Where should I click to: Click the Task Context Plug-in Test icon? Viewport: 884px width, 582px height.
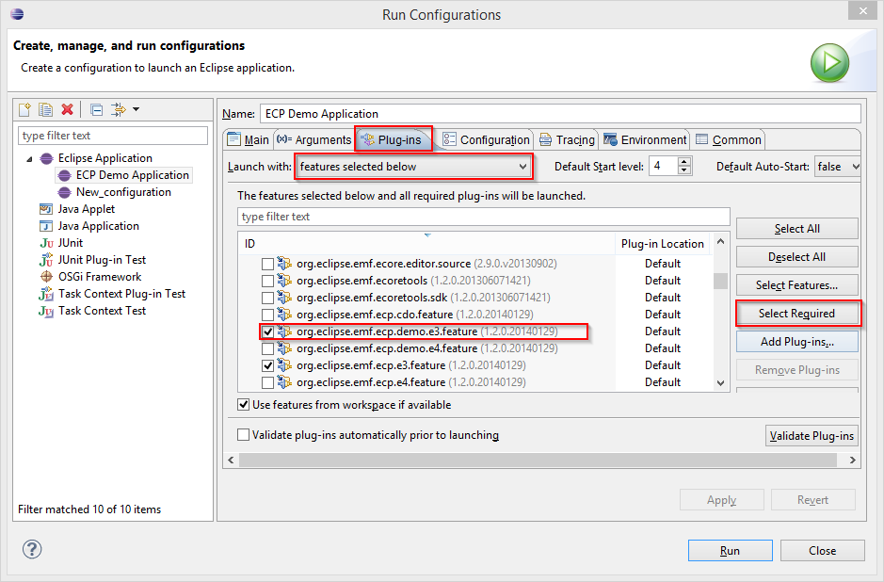46,294
